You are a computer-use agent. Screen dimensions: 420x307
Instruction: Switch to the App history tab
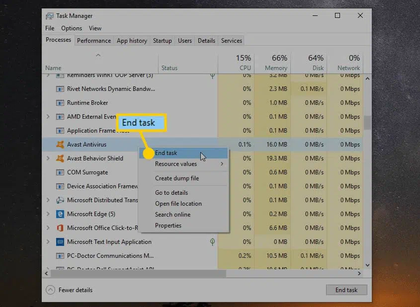(132, 41)
